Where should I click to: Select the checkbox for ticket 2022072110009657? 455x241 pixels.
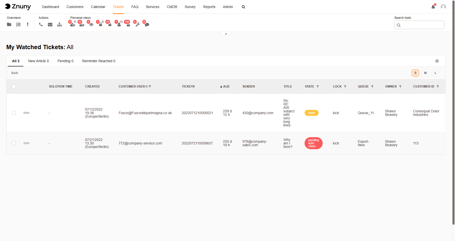point(14,143)
